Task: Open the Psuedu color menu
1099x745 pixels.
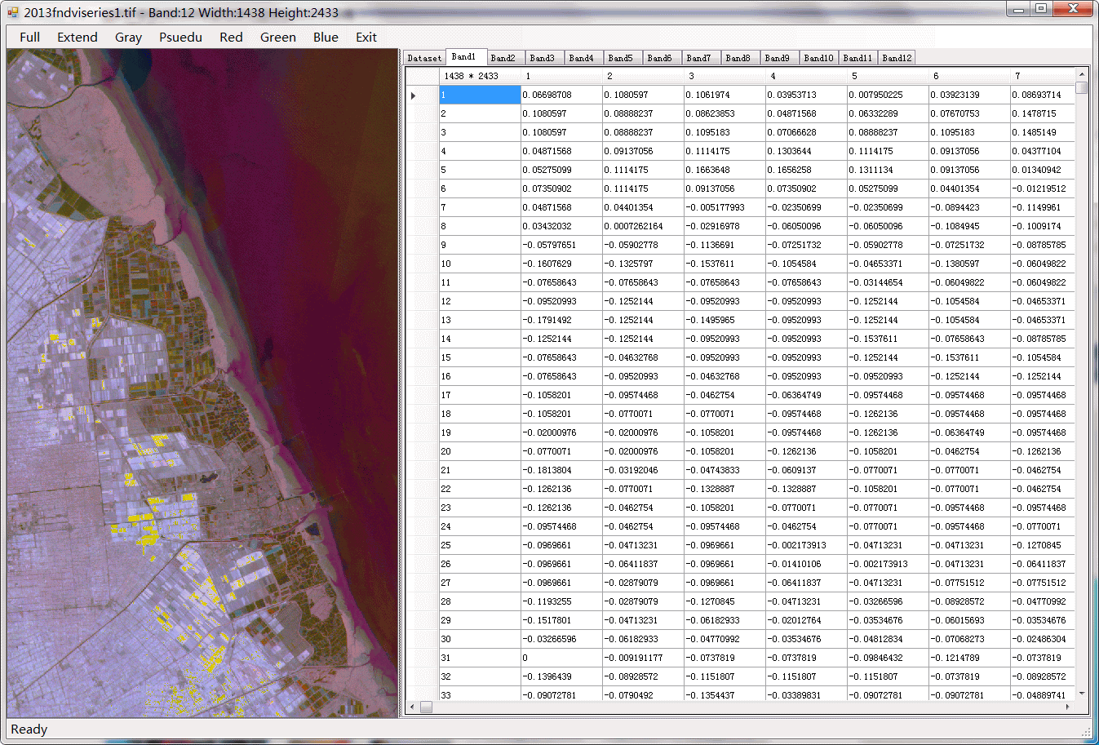Action: (x=180, y=38)
